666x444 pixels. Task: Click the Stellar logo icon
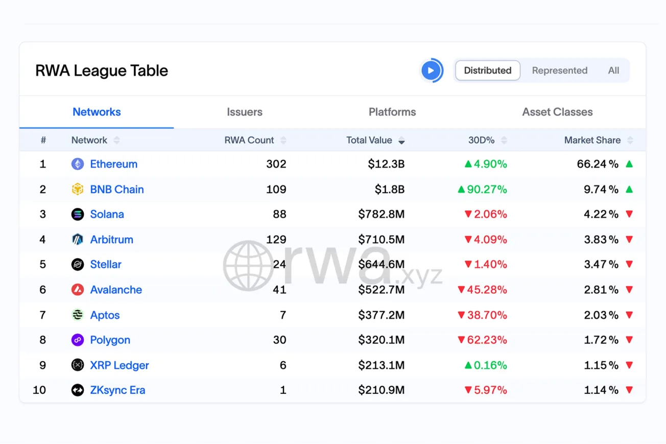tap(77, 265)
